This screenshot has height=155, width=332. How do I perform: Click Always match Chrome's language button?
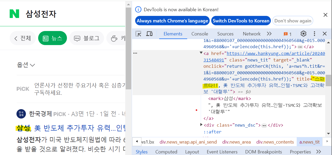(x=173, y=21)
